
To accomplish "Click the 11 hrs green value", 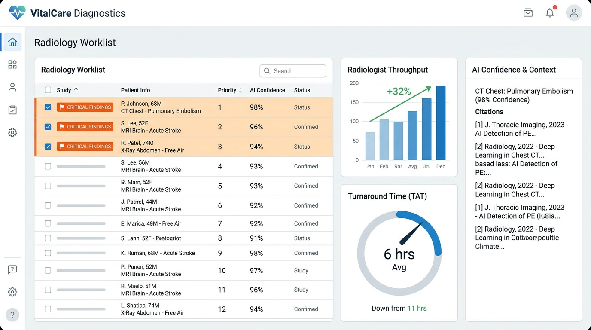I will pyautogui.click(x=417, y=308).
